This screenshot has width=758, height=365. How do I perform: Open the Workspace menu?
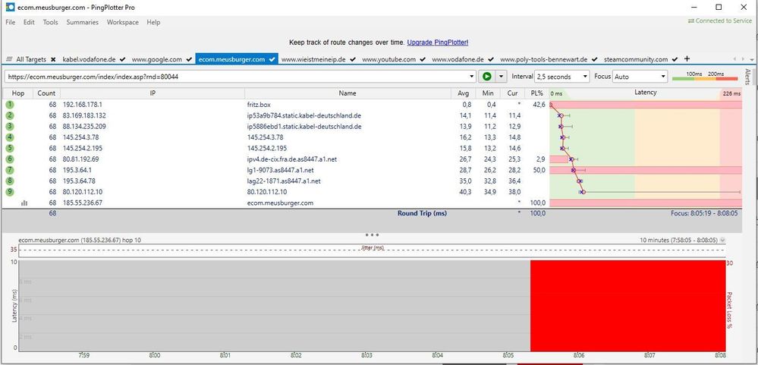123,22
